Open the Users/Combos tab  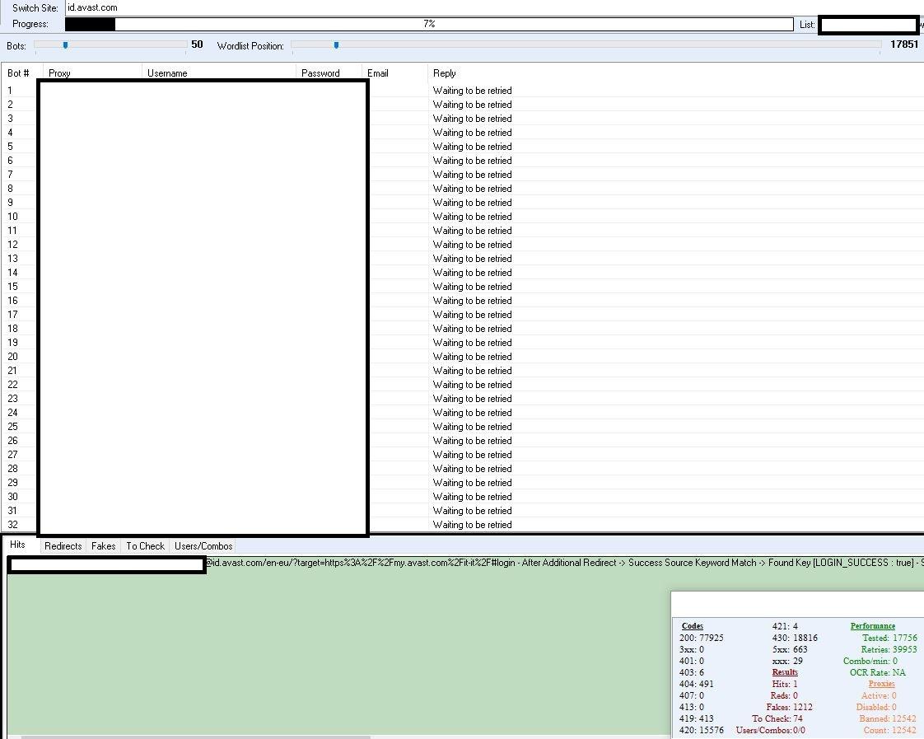(x=203, y=546)
